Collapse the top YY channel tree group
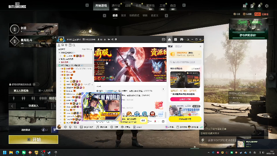 pos(59,53)
